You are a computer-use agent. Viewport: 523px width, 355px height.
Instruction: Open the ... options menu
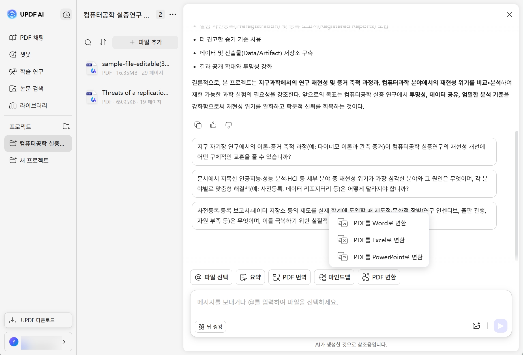(173, 14)
